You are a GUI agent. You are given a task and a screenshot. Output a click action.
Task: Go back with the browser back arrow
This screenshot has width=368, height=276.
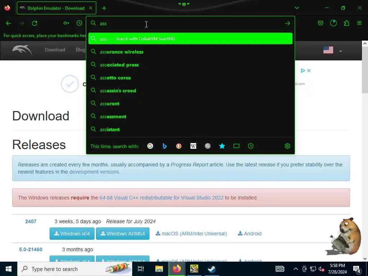[x=9, y=23]
